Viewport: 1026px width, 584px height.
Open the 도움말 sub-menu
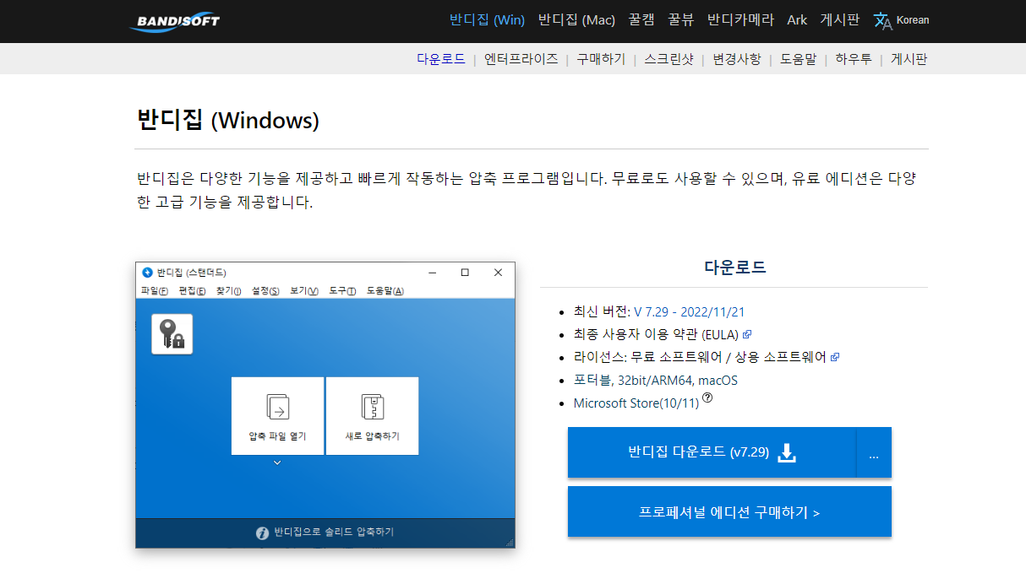(798, 59)
